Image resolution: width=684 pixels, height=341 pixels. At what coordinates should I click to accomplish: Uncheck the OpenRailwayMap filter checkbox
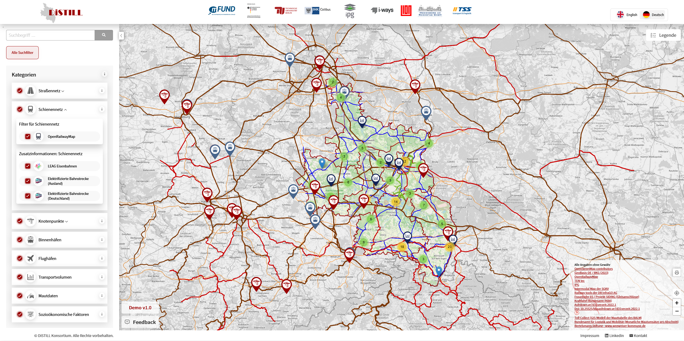coord(28,137)
